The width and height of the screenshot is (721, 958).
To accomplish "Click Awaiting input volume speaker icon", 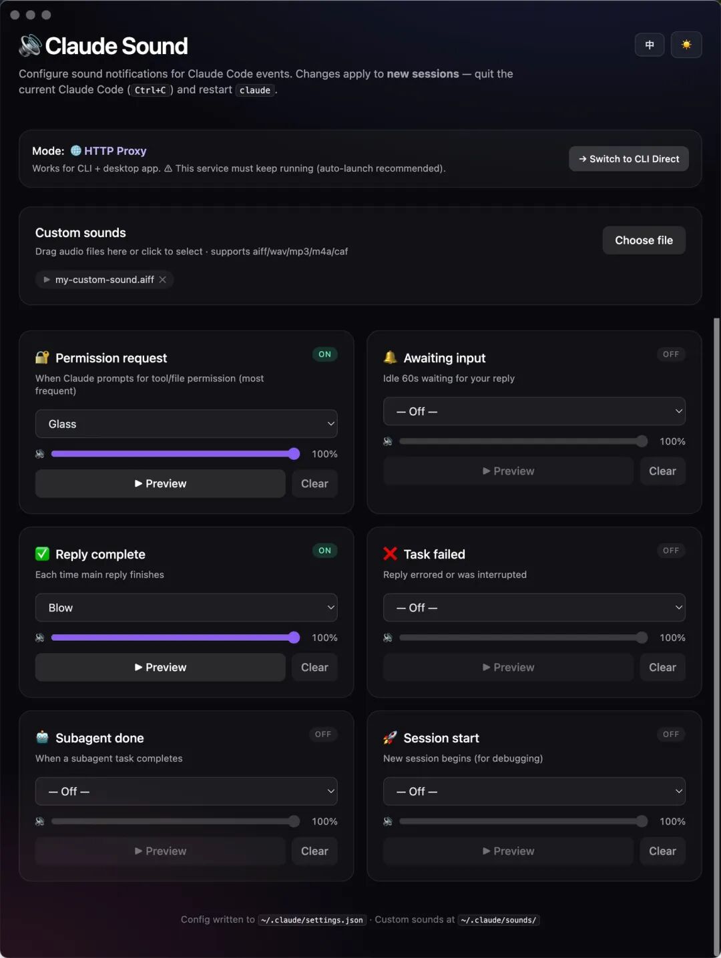I will pos(388,441).
